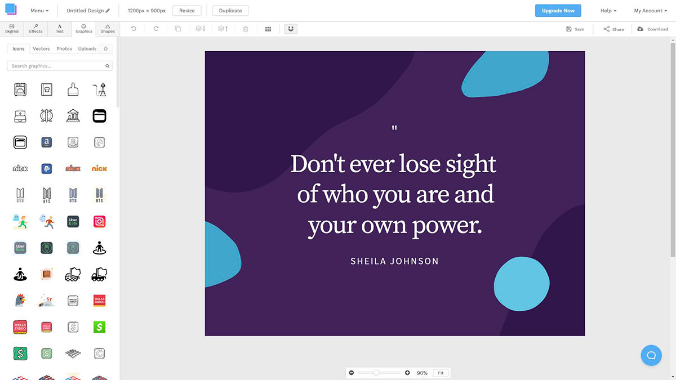
Task: Open the starred favorites tab
Action: [x=105, y=49]
